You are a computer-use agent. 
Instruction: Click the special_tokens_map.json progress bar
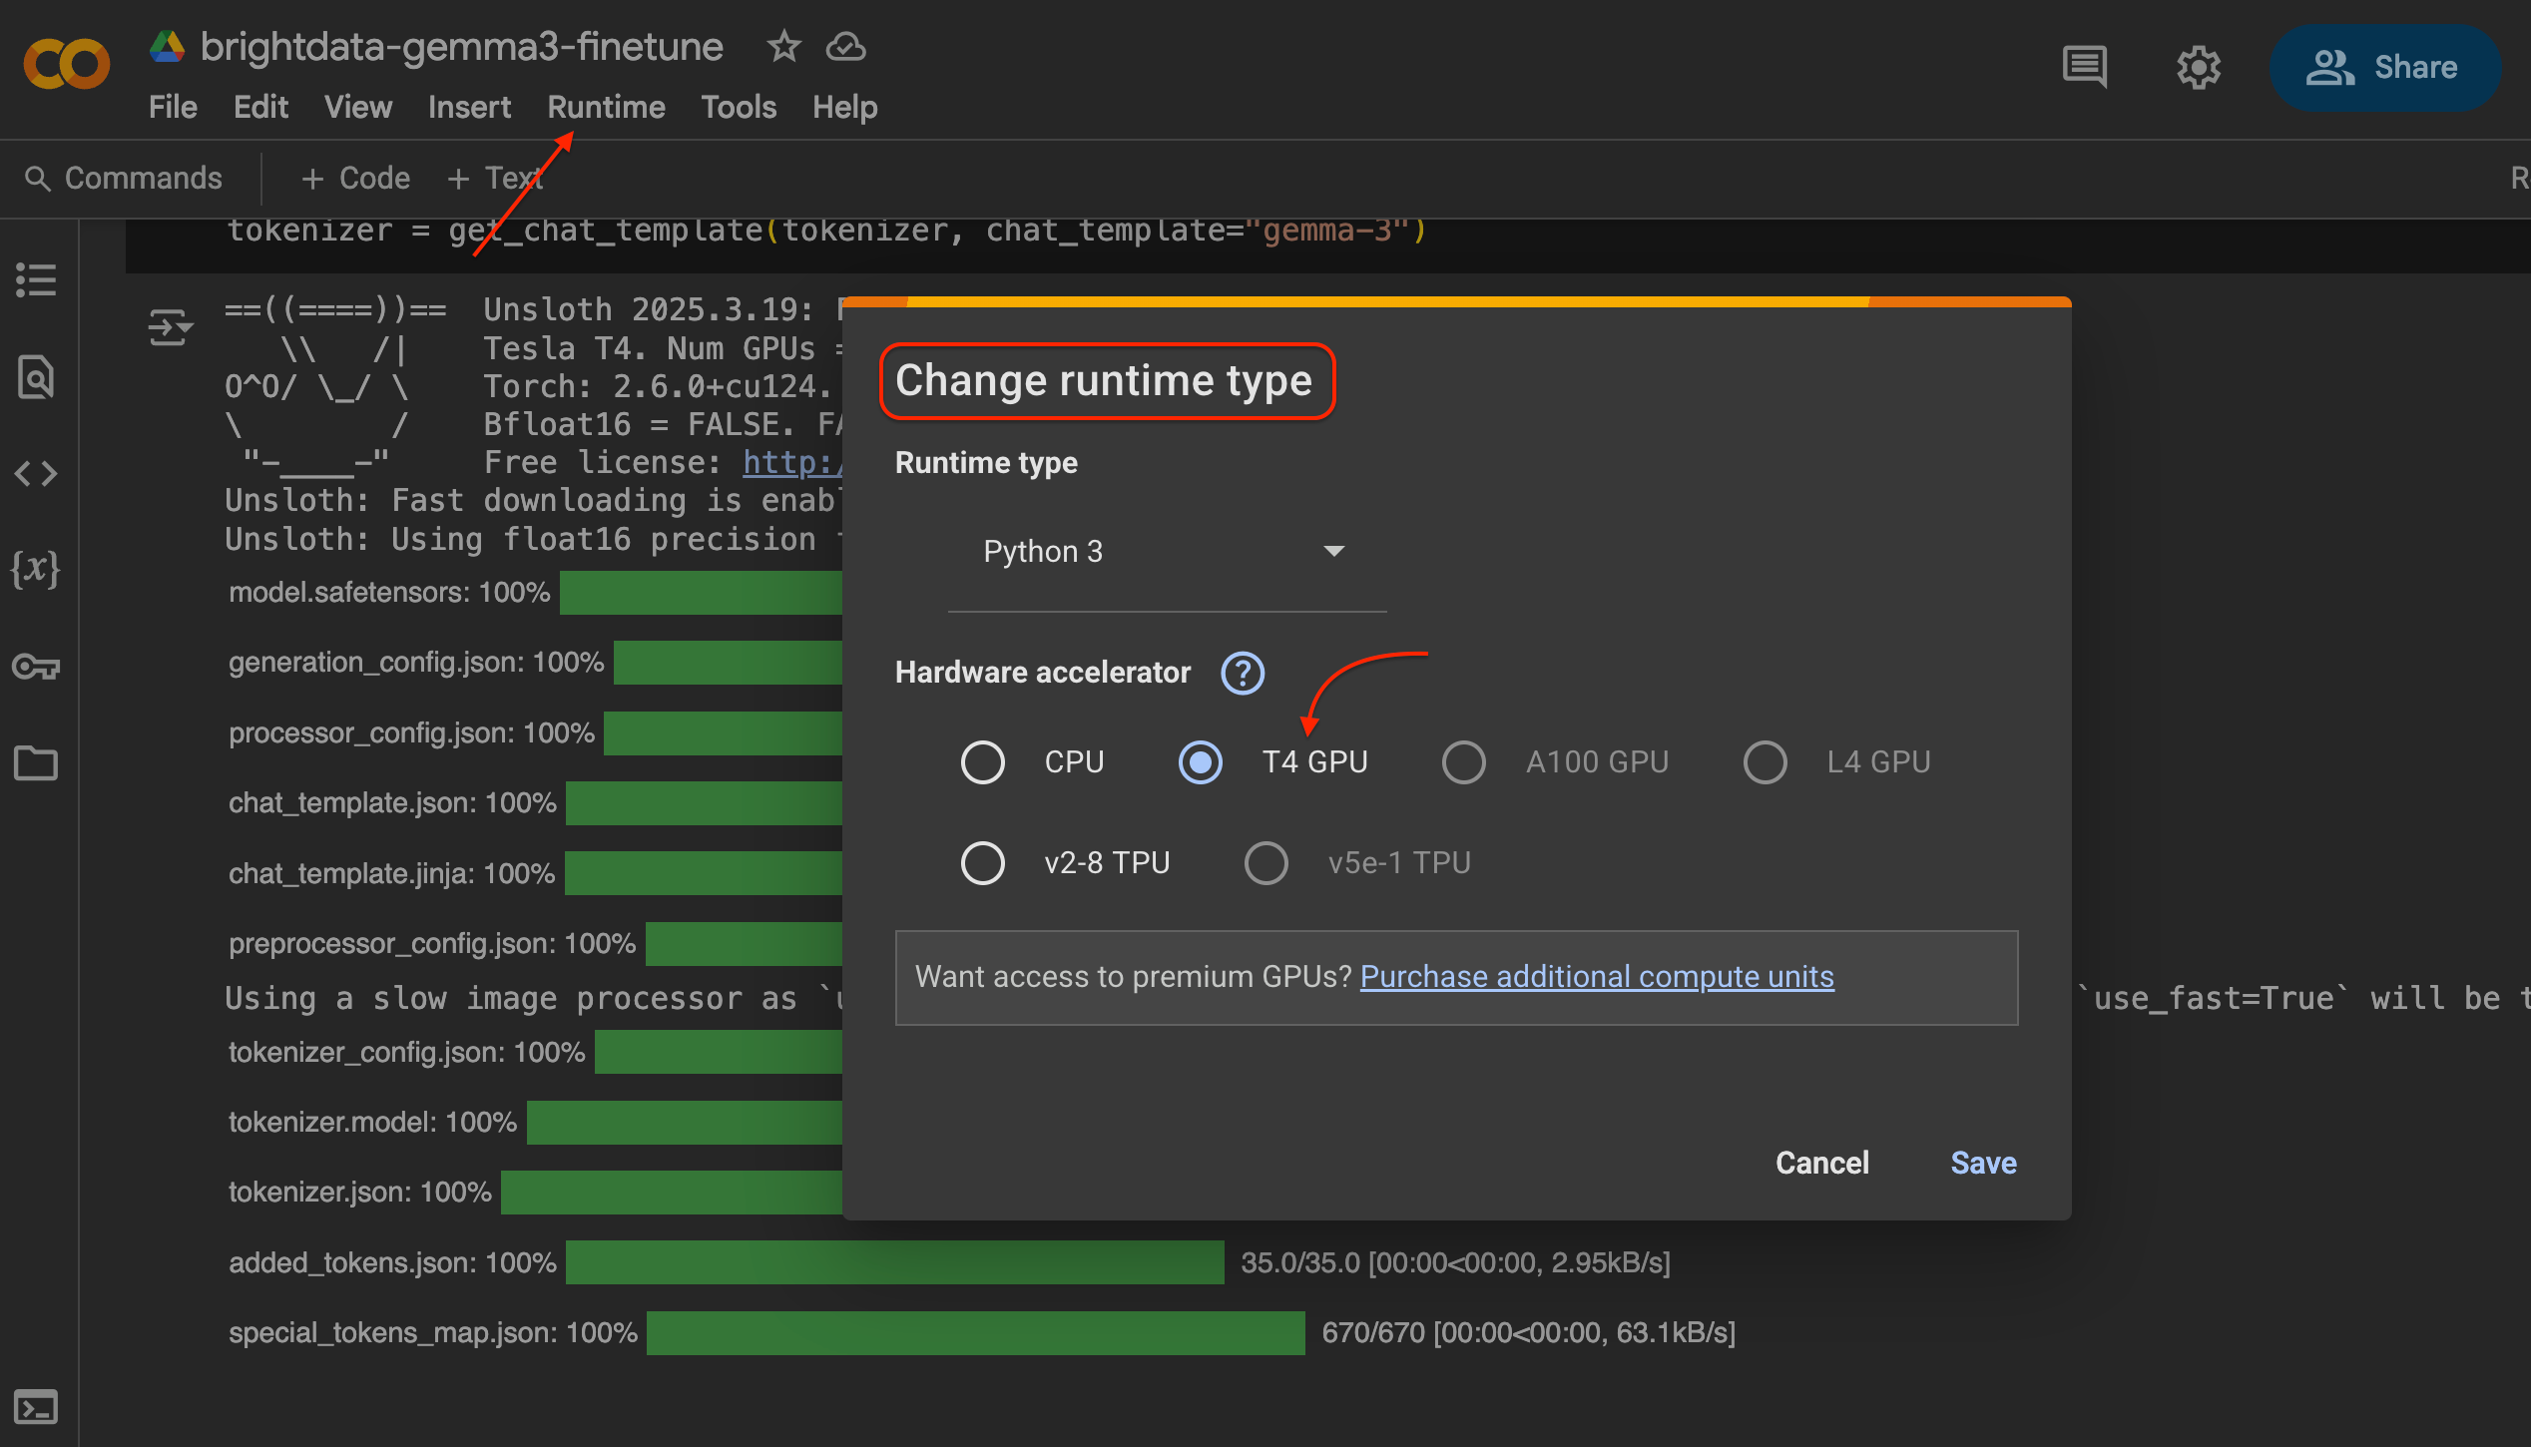point(975,1333)
